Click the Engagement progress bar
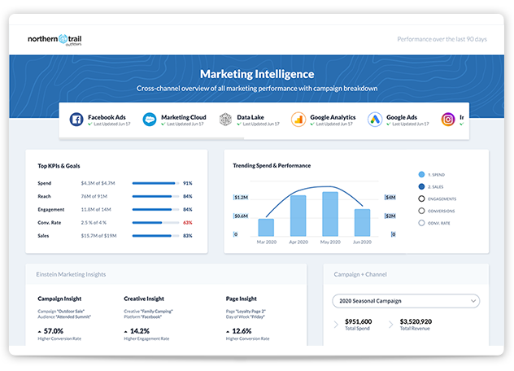The image size is (514, 371). click(155, 210)
